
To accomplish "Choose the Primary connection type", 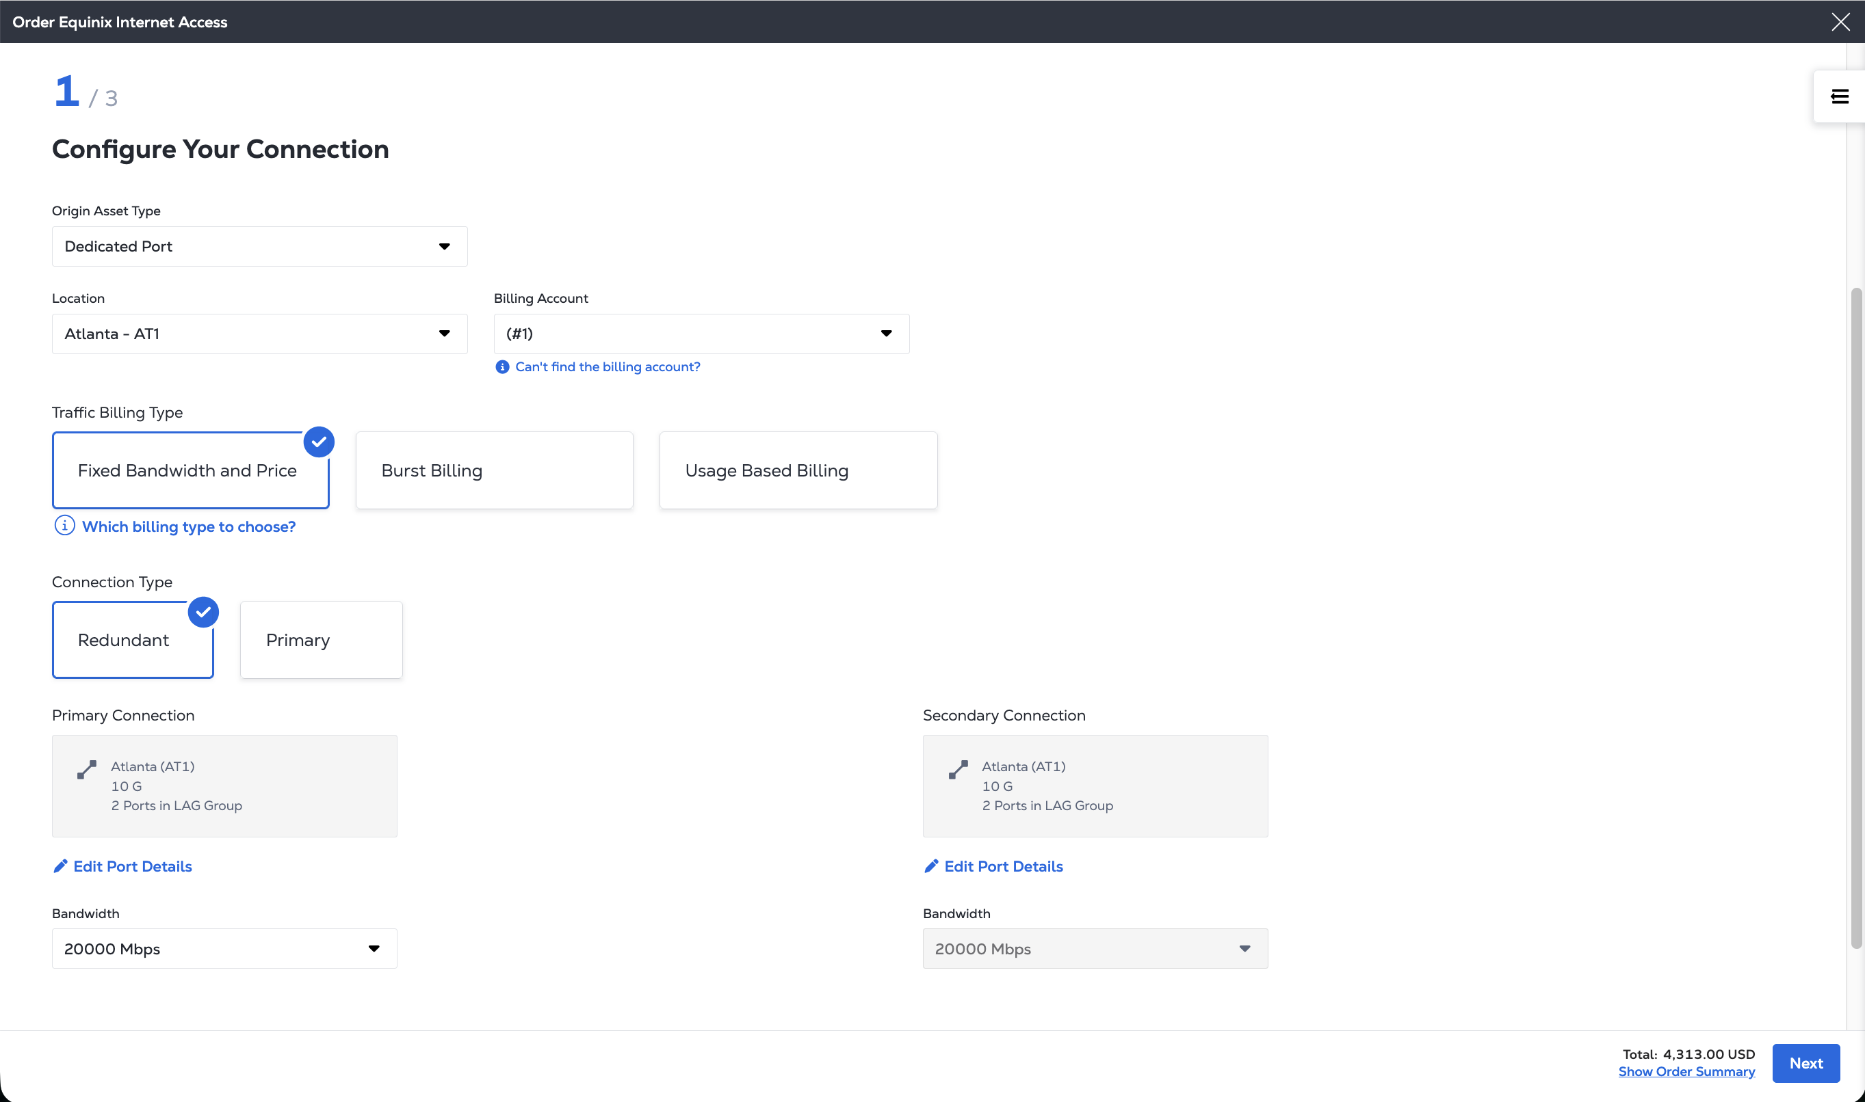I will (321, 639).
